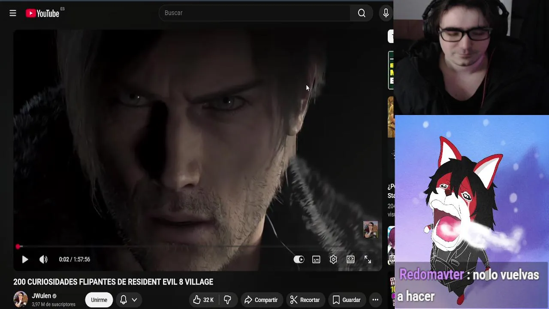549x309 pixels.
Task: Open the JWulen channel name link
Action: point(41,296)
